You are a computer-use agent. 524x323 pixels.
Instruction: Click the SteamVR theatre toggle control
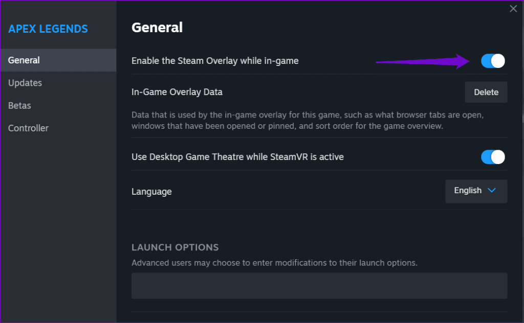click(492, 157)
